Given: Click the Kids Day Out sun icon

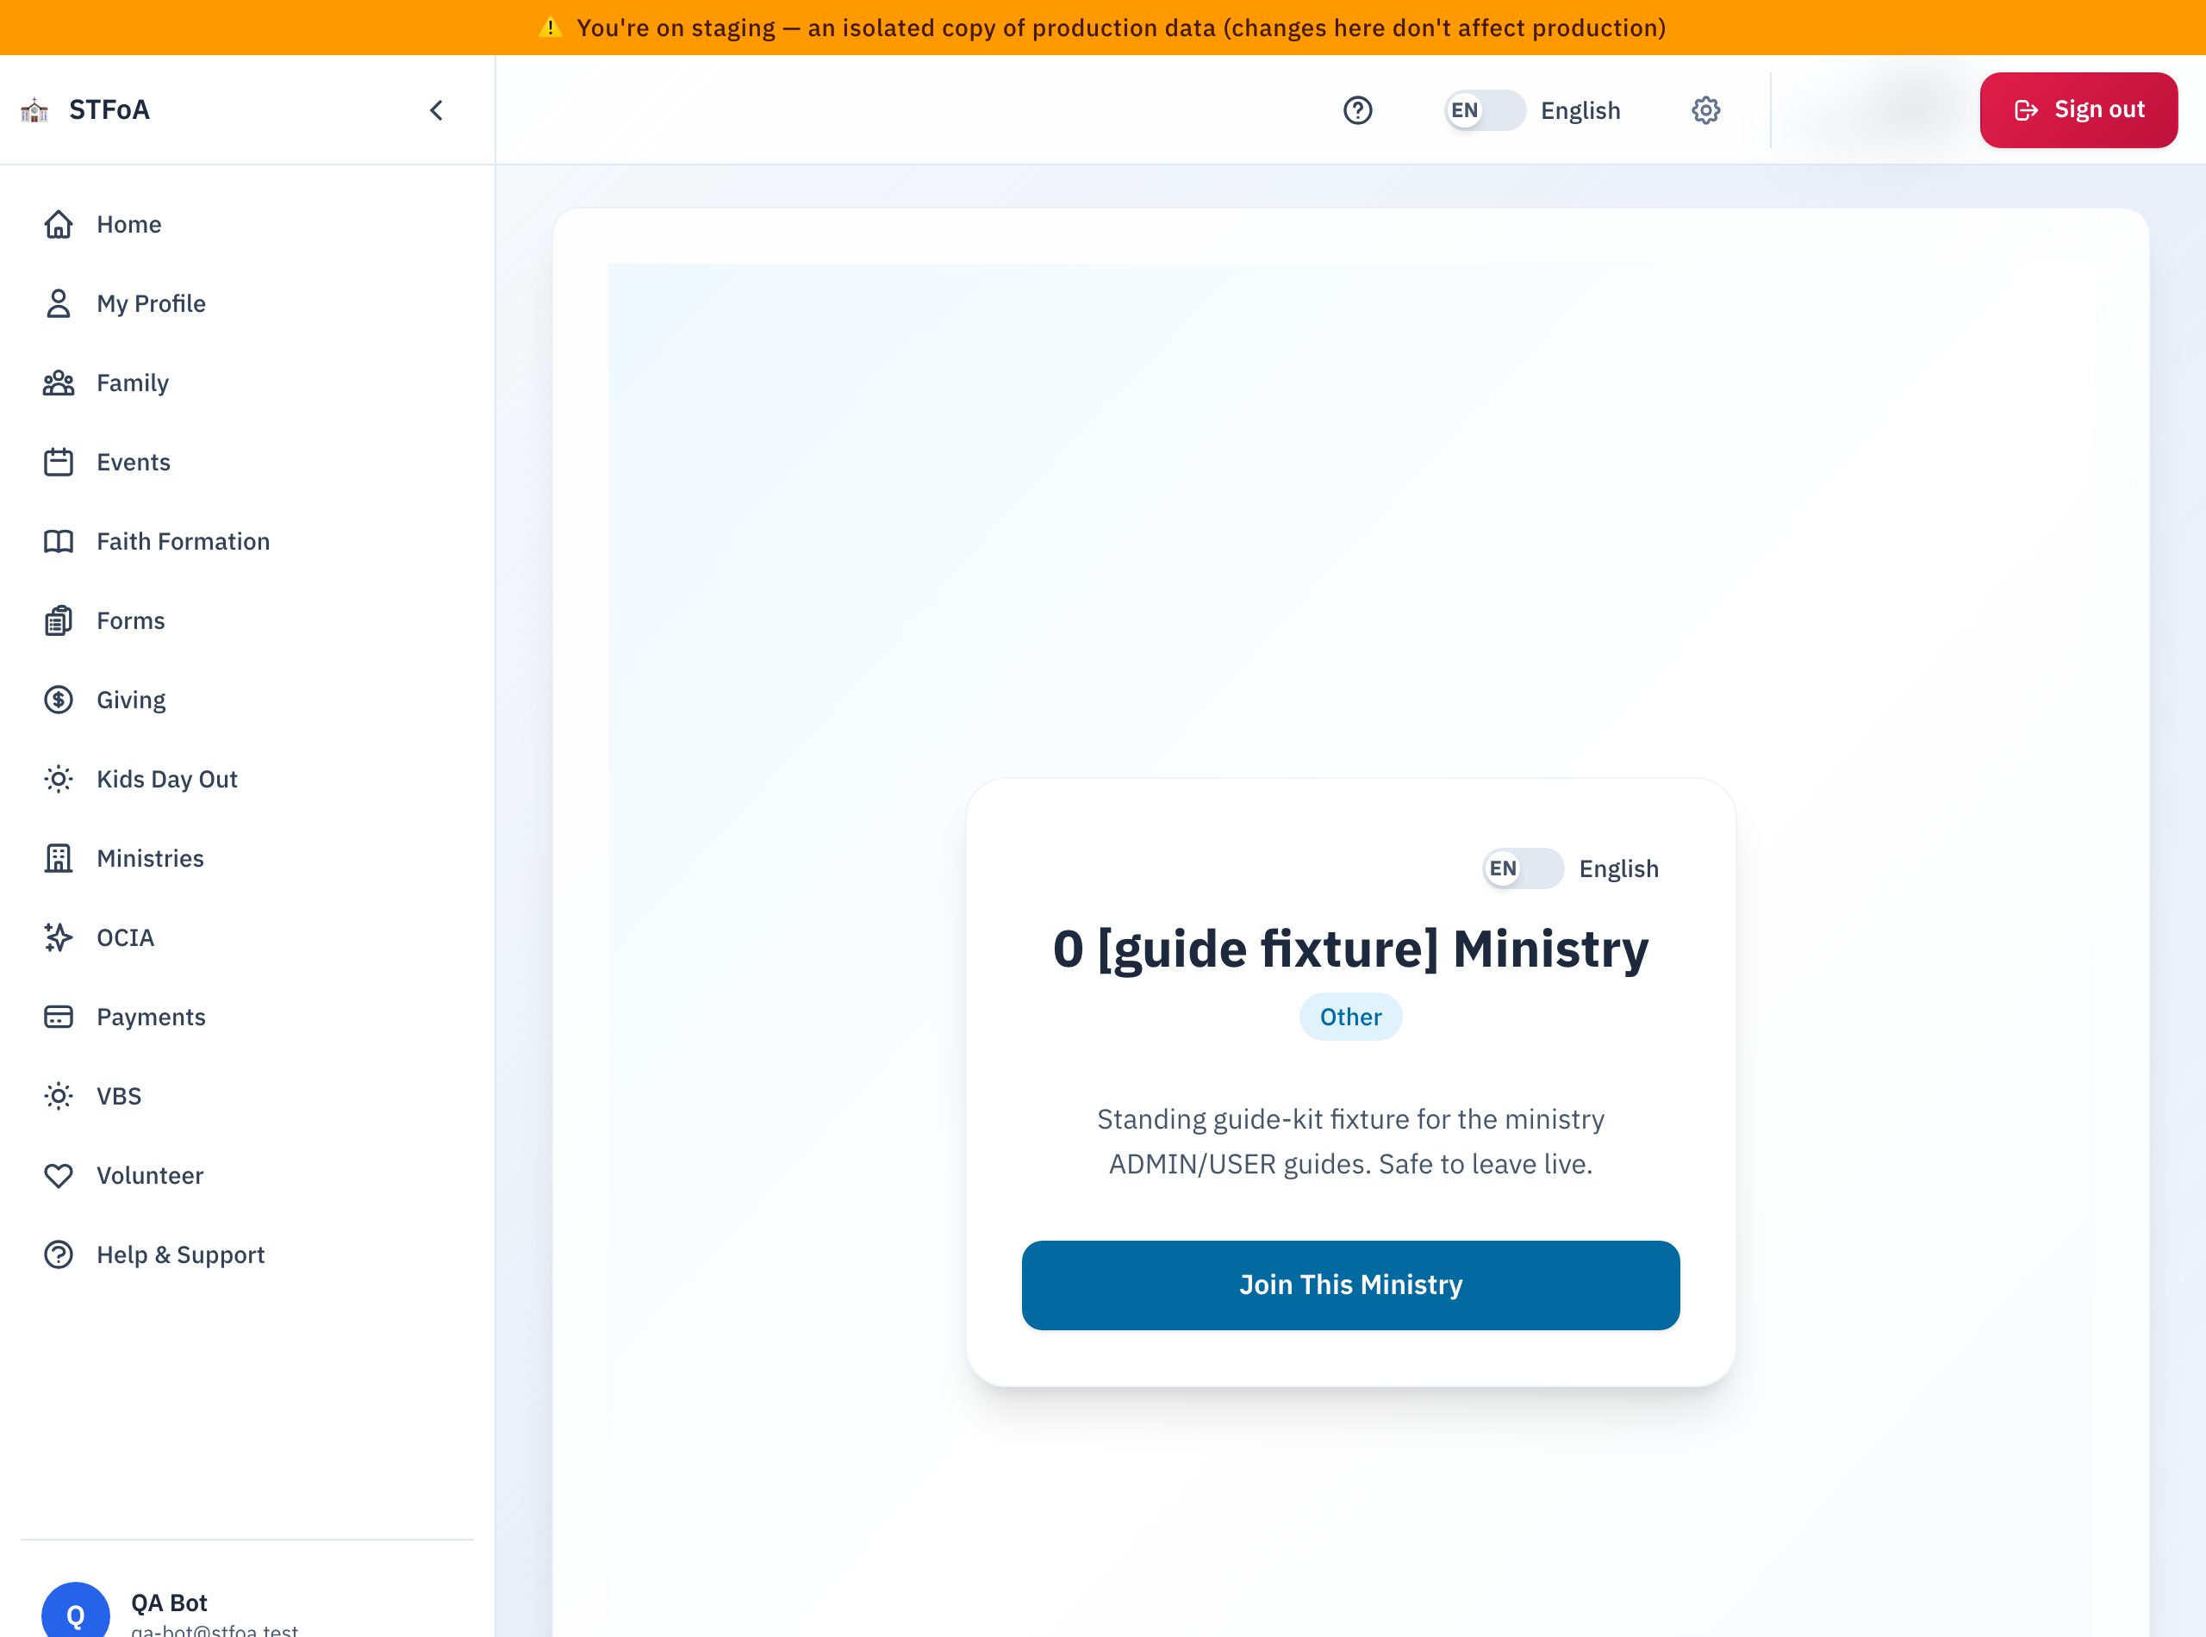Looking at the screenshot, I should (x=59, y=780).
